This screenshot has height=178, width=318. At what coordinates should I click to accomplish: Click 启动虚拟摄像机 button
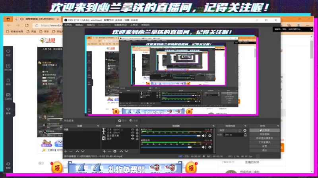pyautogui.click(x=264, y=138)
